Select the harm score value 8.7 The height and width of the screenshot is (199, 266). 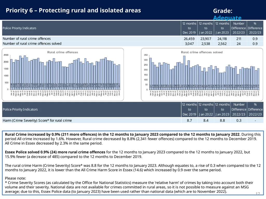pyautogui.click(x=189, y=120)
